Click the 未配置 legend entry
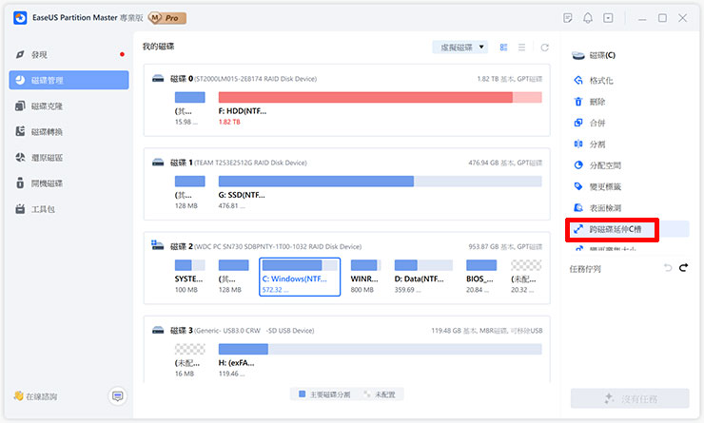 click(x=380, y=394)
